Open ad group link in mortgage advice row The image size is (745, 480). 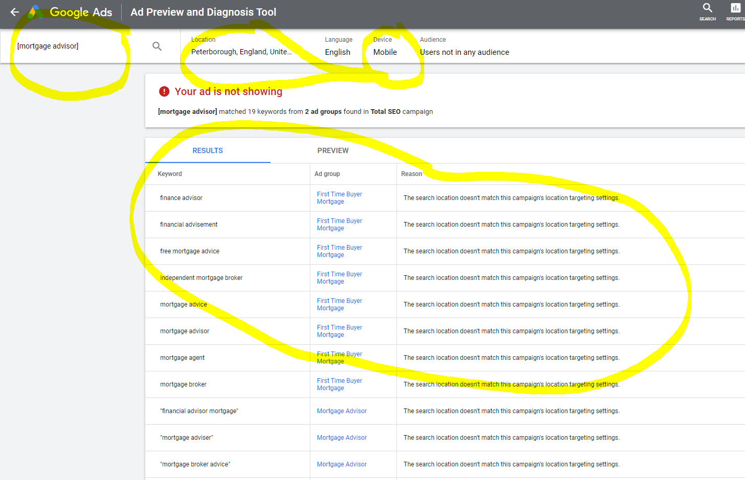tap(340, 305)
